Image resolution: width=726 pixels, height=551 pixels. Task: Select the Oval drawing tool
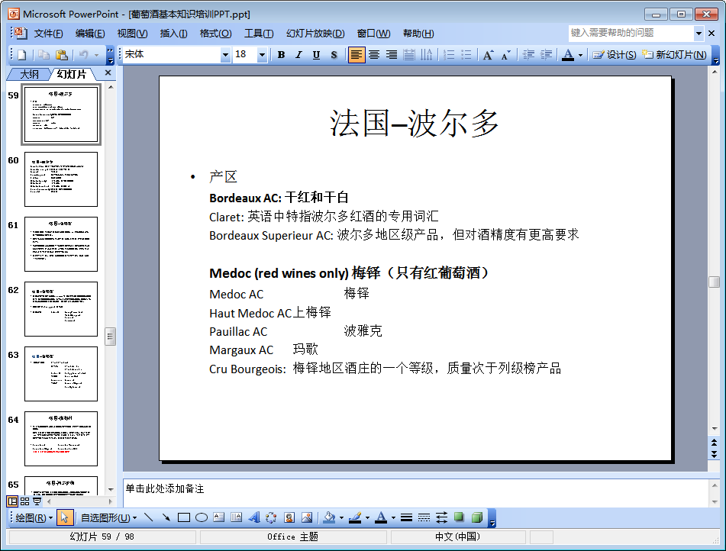200,517
